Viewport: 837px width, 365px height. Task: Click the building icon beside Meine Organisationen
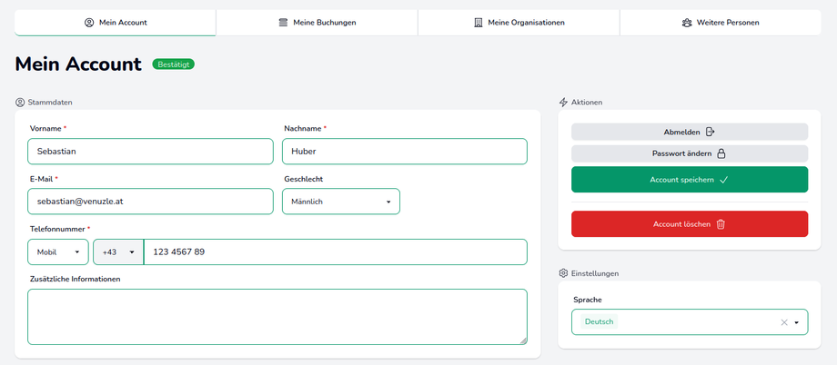pos(479,23)
